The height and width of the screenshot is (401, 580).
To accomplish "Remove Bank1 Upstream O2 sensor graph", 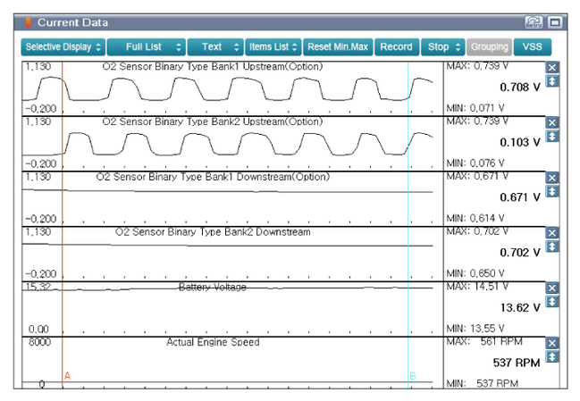I will (552, 67).
